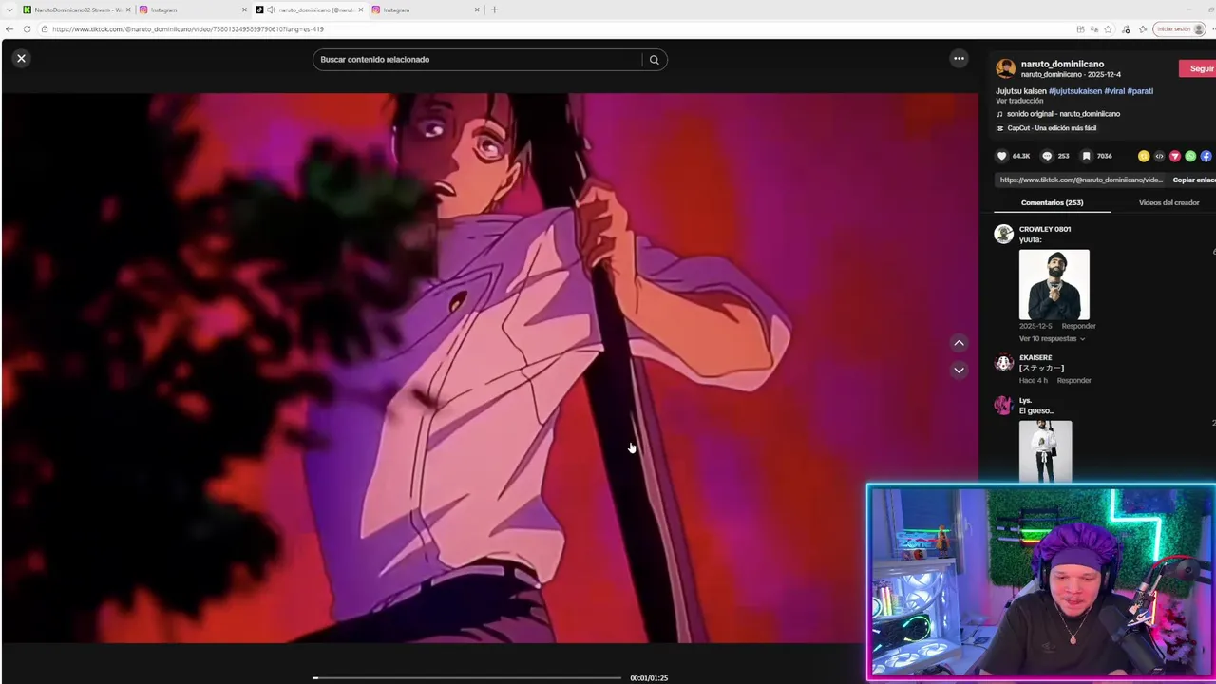Like the video via the heart icon

point(1001,156)
